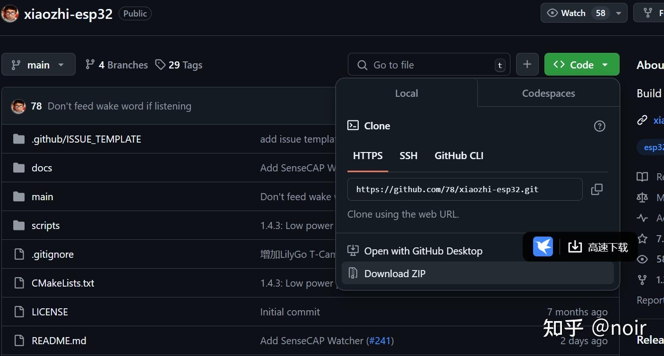Screen dimensions: 664x356
Task: Copy the HTTPS clone URL to clipboard
Action: tap(596, 189)
